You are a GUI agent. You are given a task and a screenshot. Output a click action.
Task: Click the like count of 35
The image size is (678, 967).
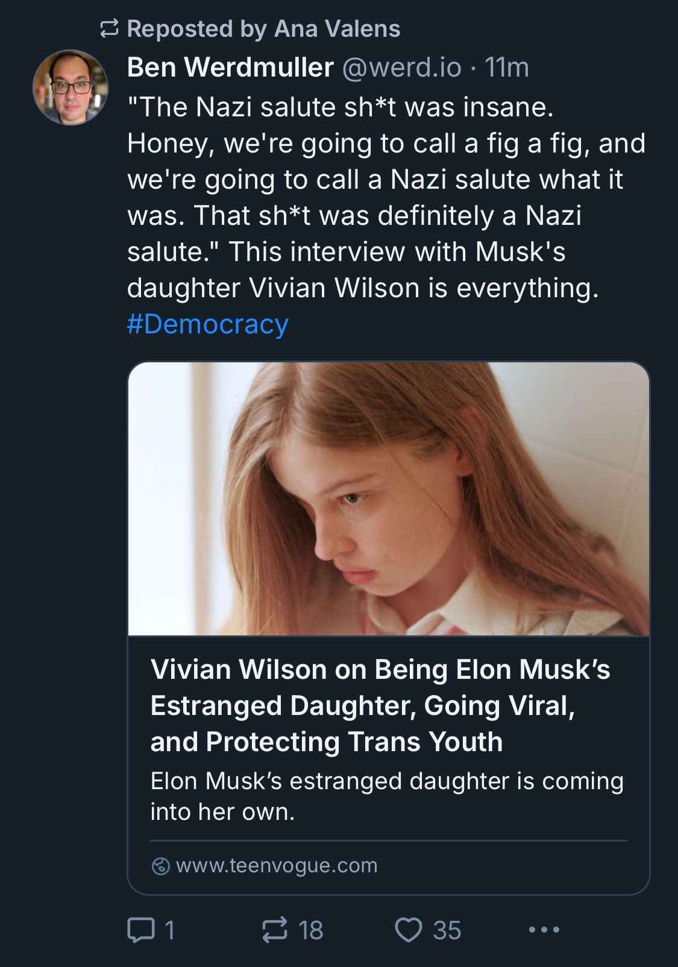(447, 930)
